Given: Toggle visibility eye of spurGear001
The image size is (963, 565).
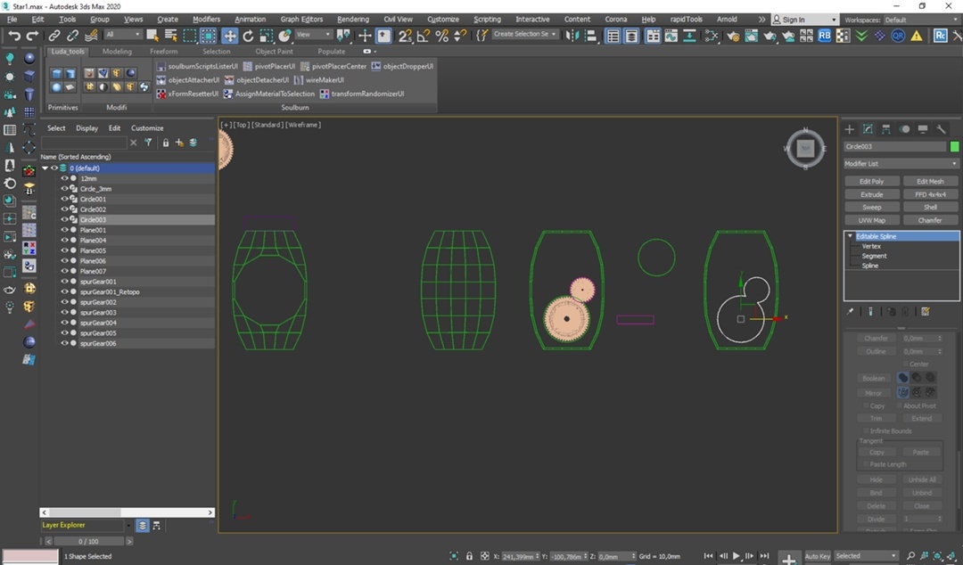Looking at the screenshot, I should pos(64,282).
